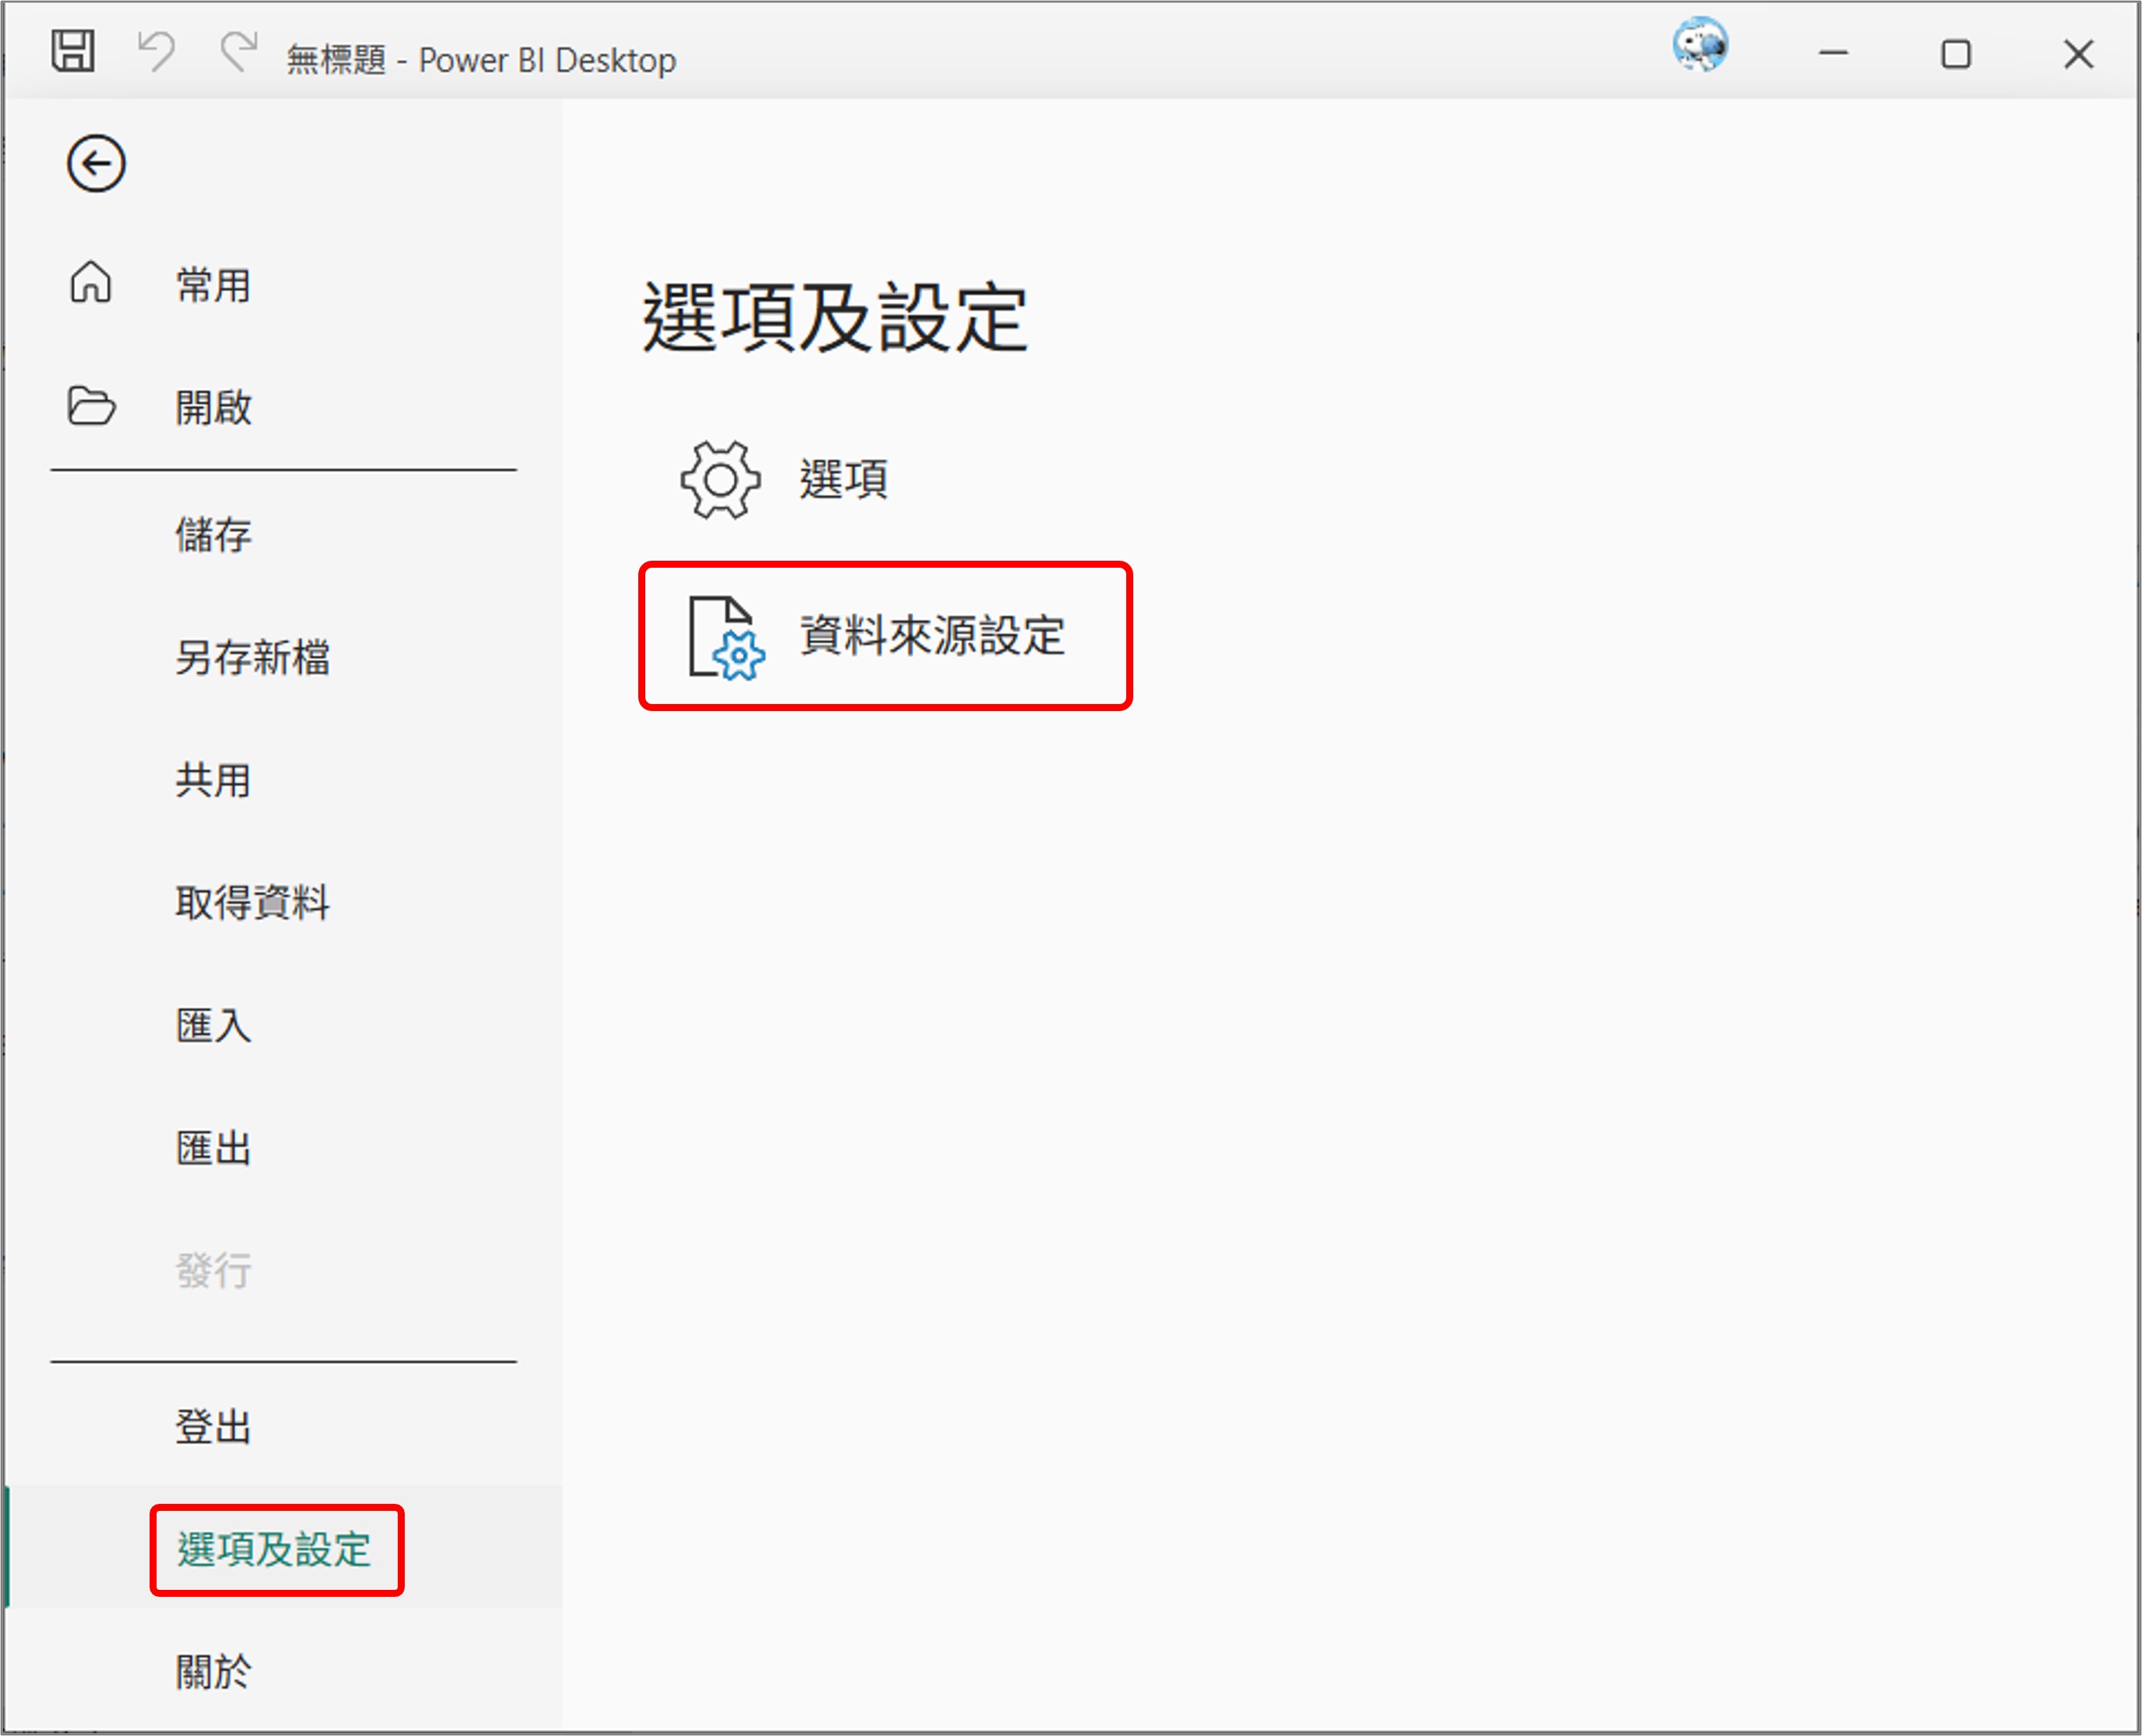Select 匯出 in the sidebar
This screenshot has height=1736, width=2142.
tap(213, 1149)
